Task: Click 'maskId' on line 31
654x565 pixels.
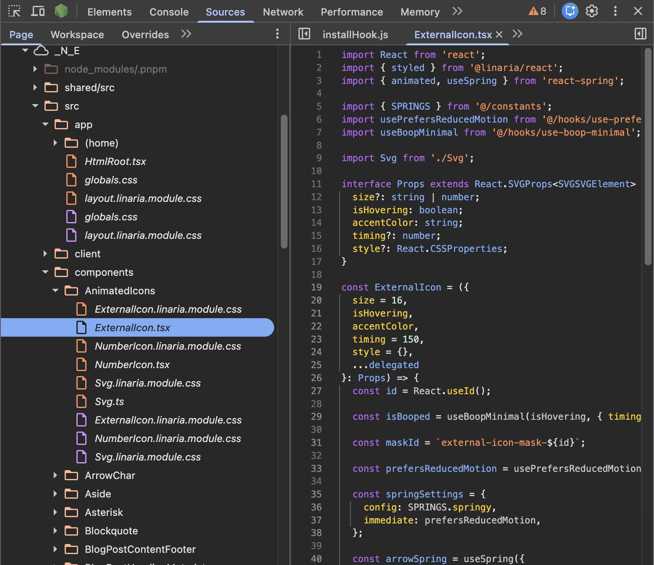Action: click(x=402, y=442)
